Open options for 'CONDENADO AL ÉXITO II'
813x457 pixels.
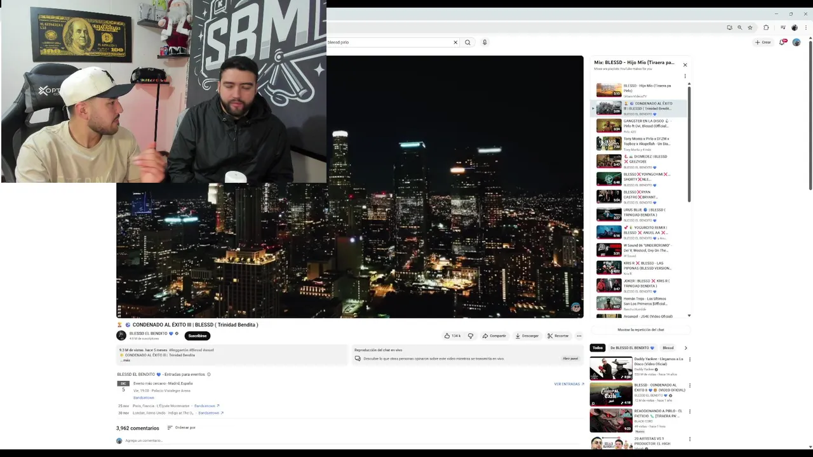click(690, 385)
